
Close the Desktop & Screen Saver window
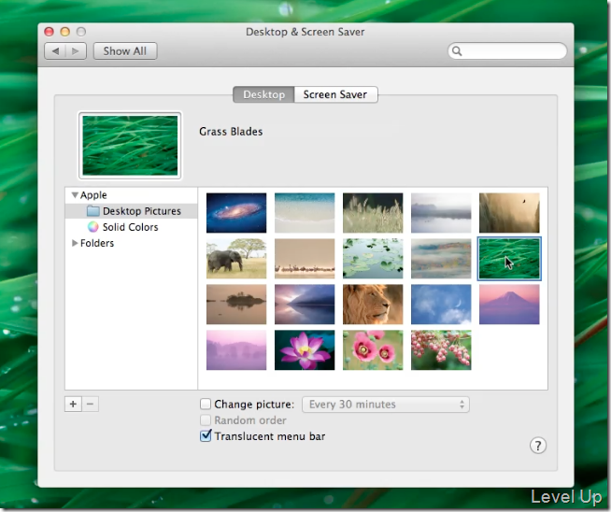tap(50, 32)
